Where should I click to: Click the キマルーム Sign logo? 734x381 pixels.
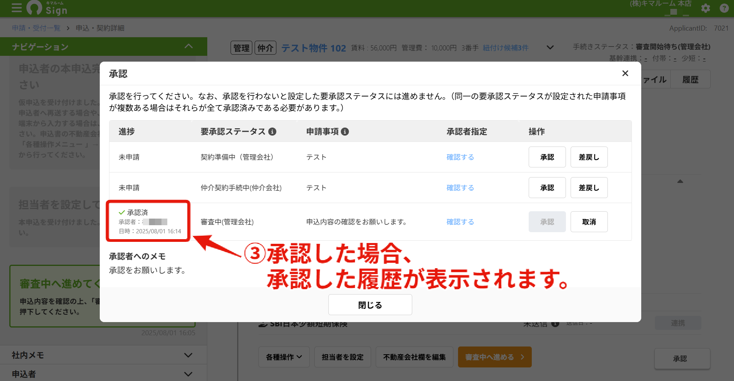coord(47,8)
